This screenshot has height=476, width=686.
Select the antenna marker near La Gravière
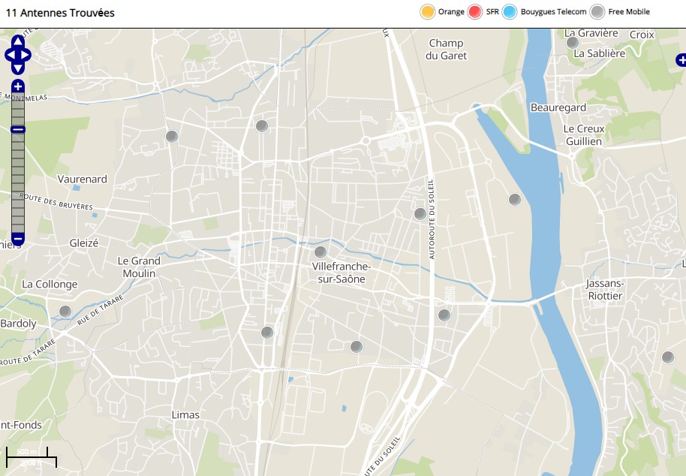(x=573, y=43)
